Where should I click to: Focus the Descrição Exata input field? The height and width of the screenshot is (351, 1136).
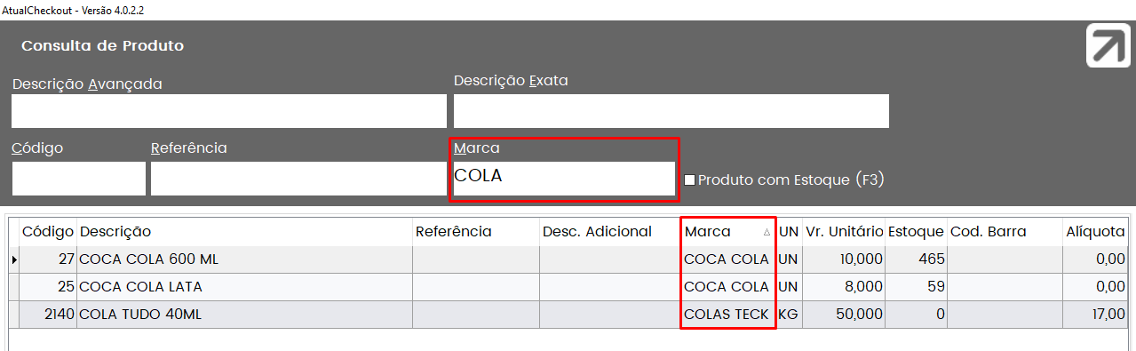[671, 111]
